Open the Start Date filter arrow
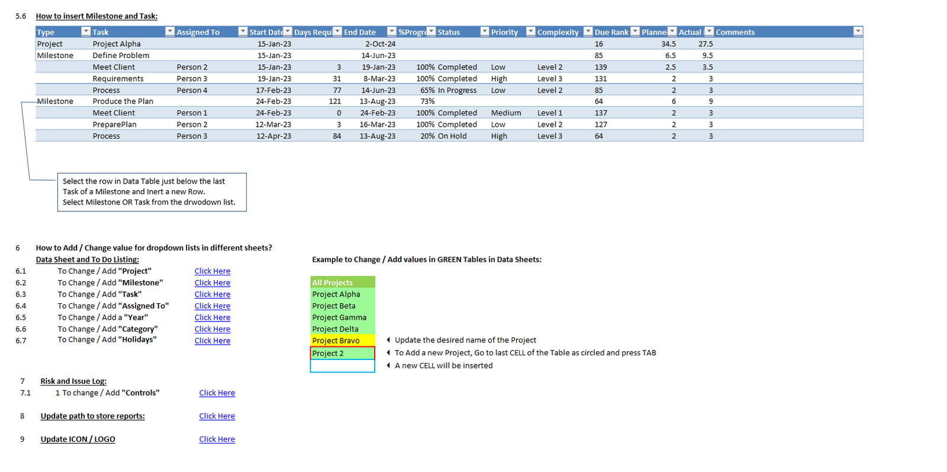This screenshot has height=472, width=947. tap(288, 31)
